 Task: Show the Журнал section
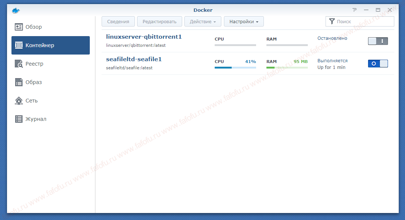pyautogui.click(x=51, y=119)
